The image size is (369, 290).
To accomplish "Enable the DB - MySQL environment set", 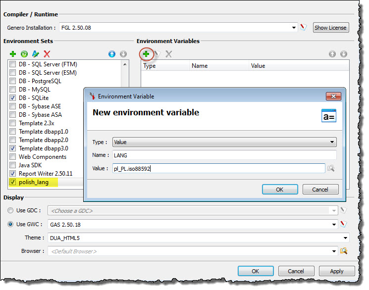I will (13, 90).
